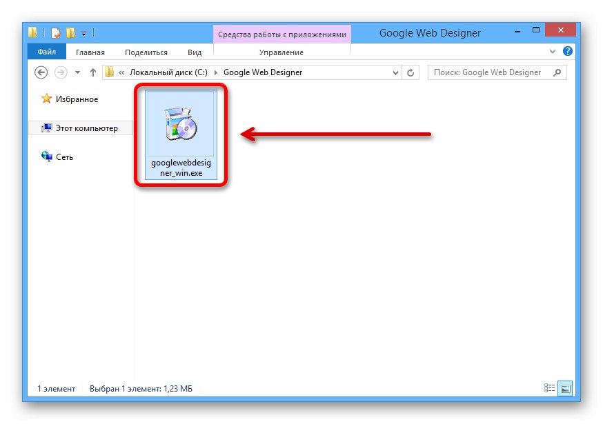The height and width of the screenshot is (424, 603).
Task: Switch to the Главная tab
Action: pos(90,52)
